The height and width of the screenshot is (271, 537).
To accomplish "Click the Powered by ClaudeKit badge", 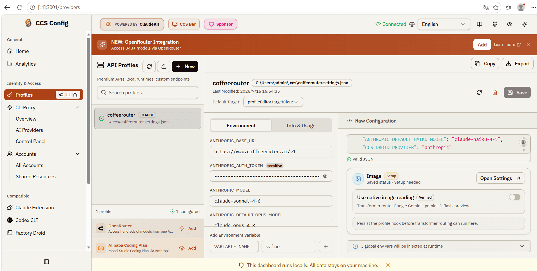I will click(x=132, y=24).
